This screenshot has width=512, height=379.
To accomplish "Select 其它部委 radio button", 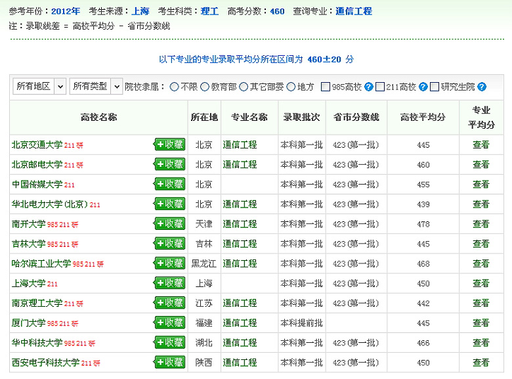I will (244, 87).
